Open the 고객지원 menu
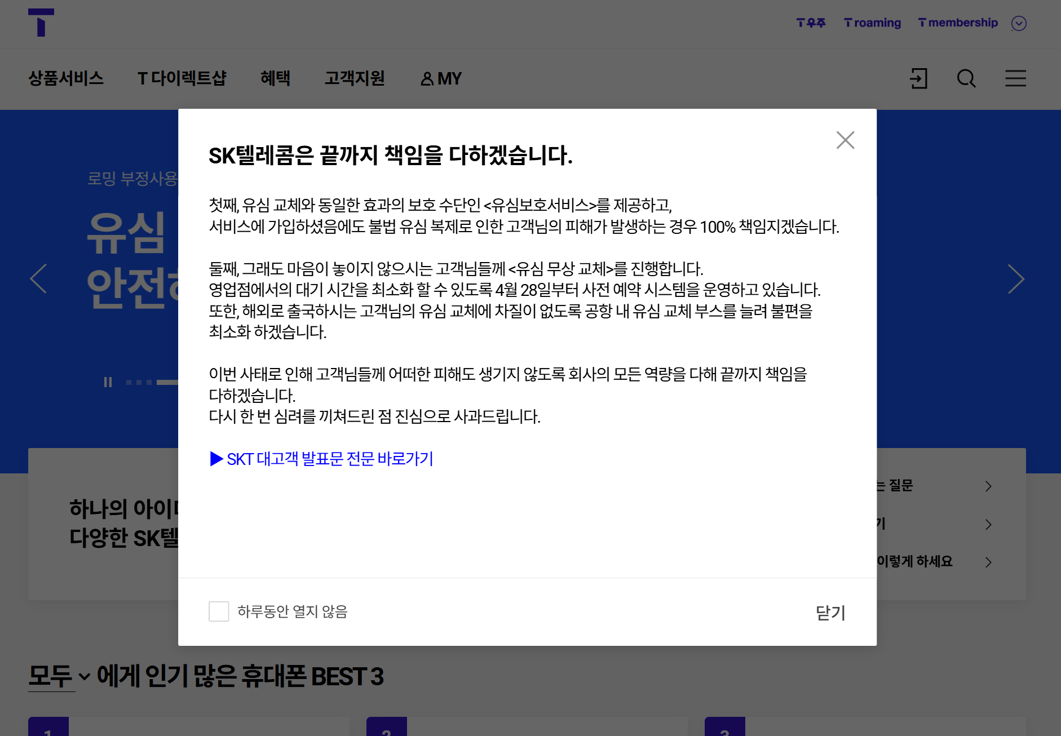The height and width of the screenshot is (736, 1061). [355, 79]
